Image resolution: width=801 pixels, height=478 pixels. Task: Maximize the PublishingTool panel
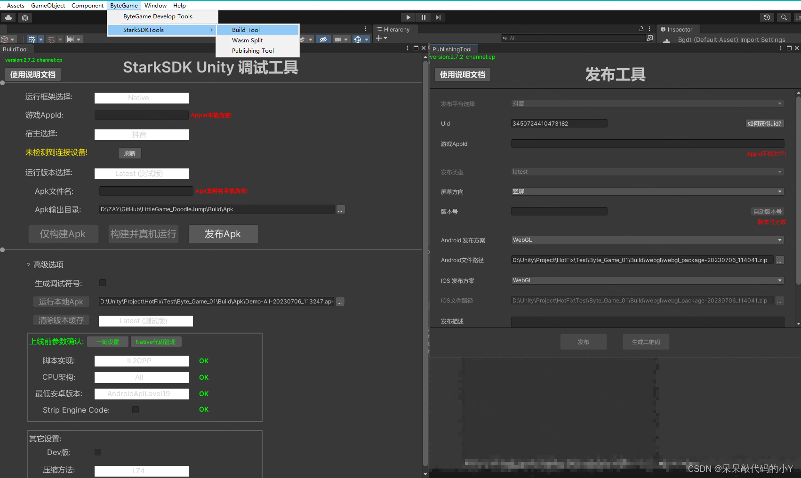(789, 48)
